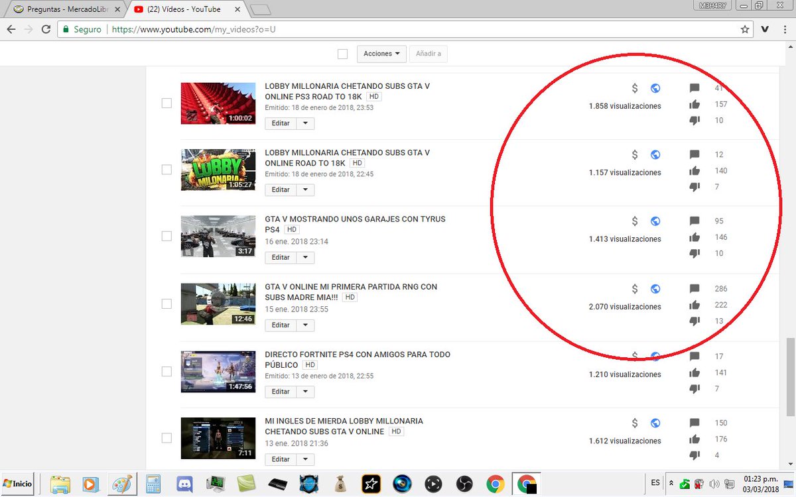Expand Editar arrow for 1:05:27 LOBBY video
The width and height of the screenshot is (796, 497).
tap(305, 190)
